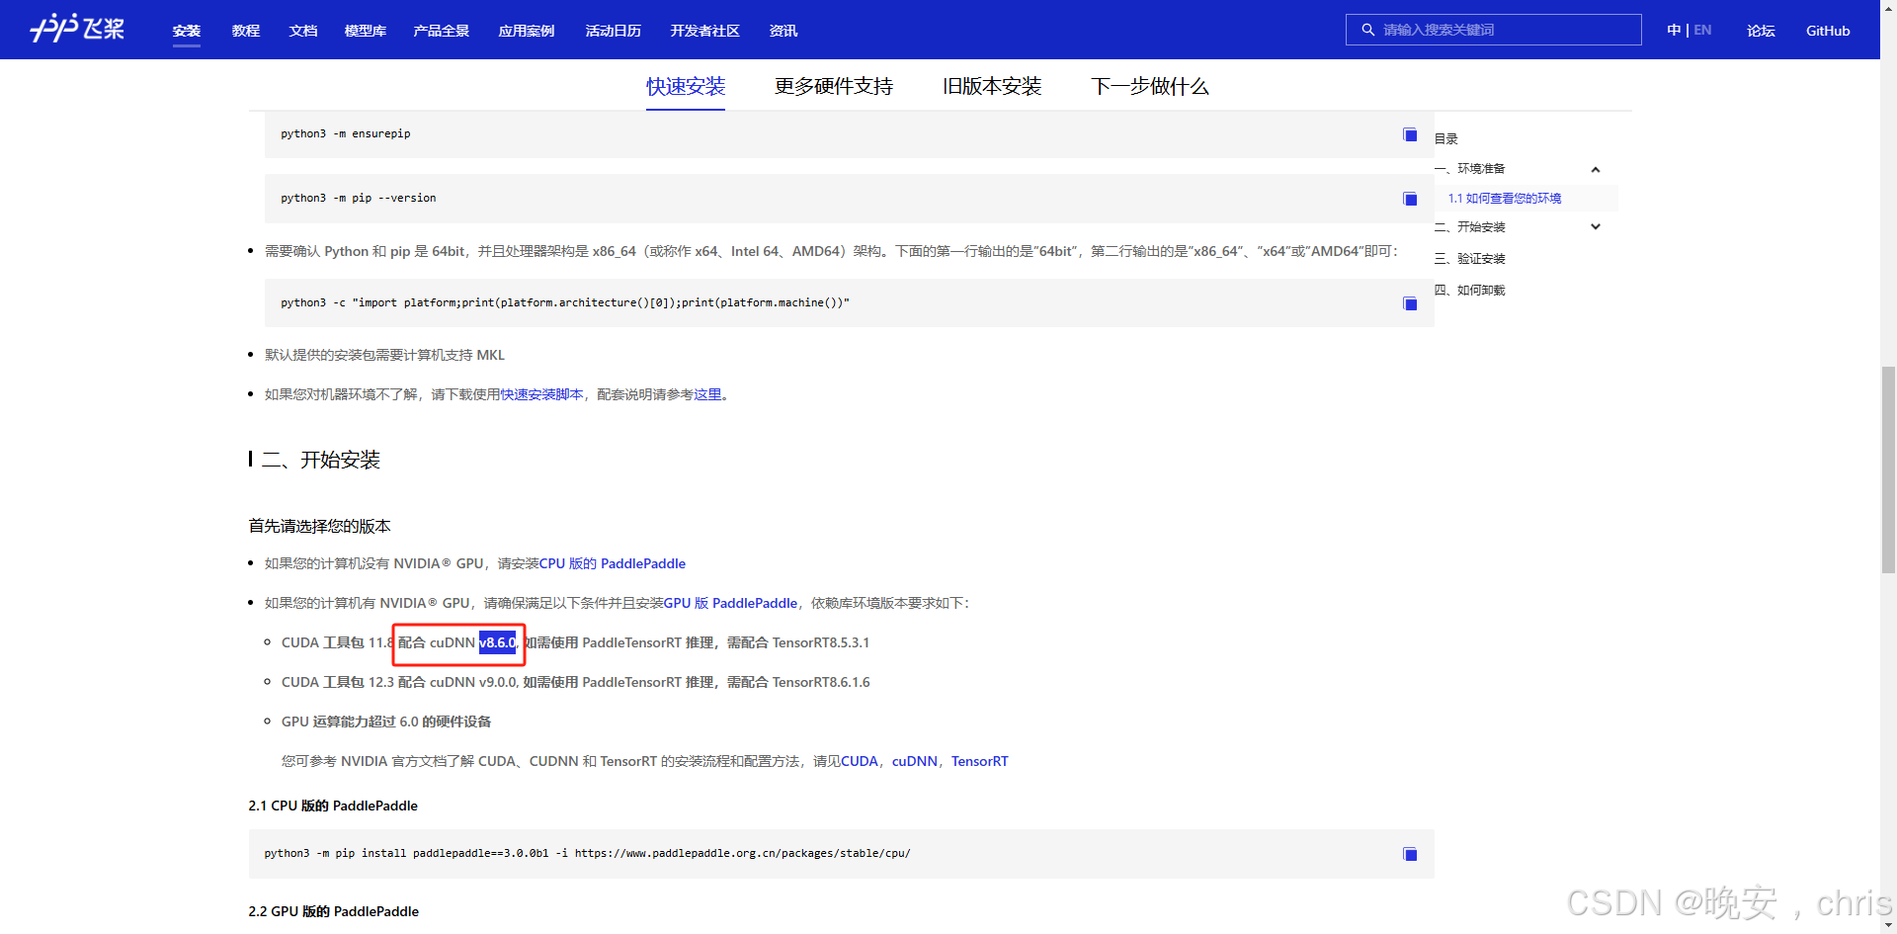The height and width of the screenshot is (934, 1897).
Task: Open the 文档 menu
Action: point(302,31)
